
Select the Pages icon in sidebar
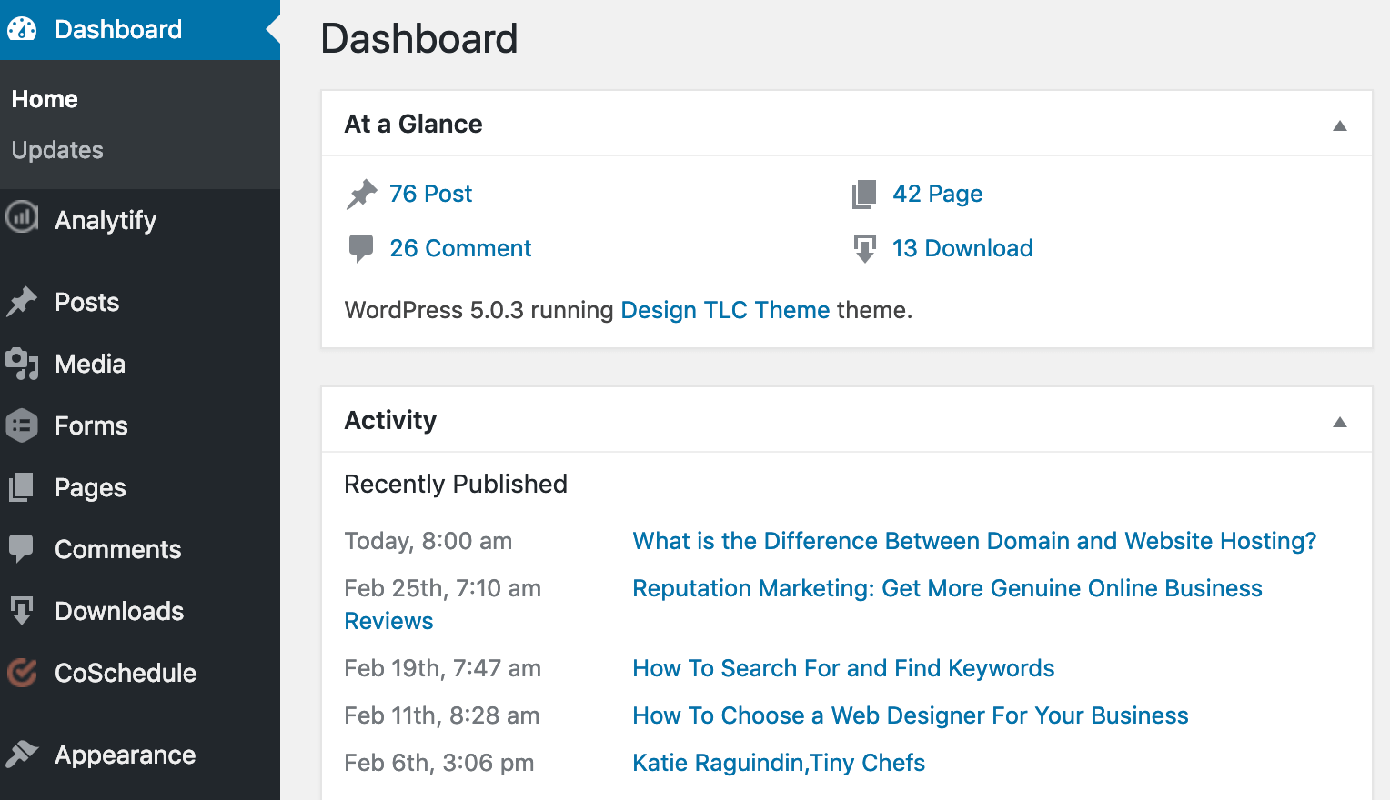[23, 487]
